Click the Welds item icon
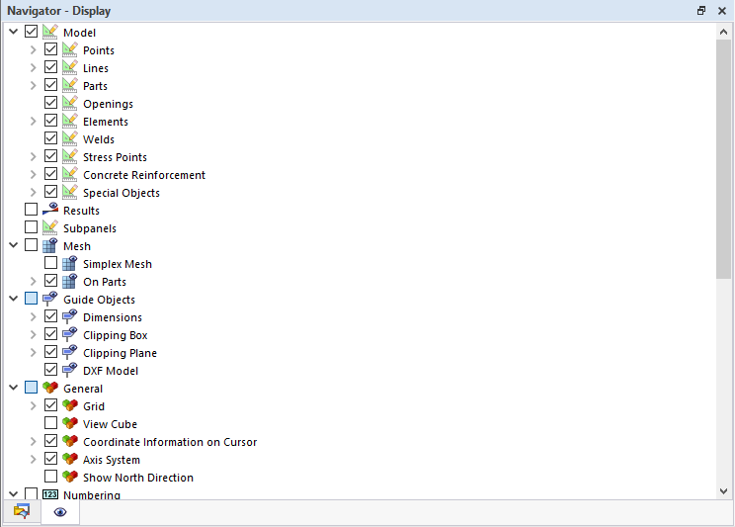Viewport: 735px width, 527px height. pos(70,138)
